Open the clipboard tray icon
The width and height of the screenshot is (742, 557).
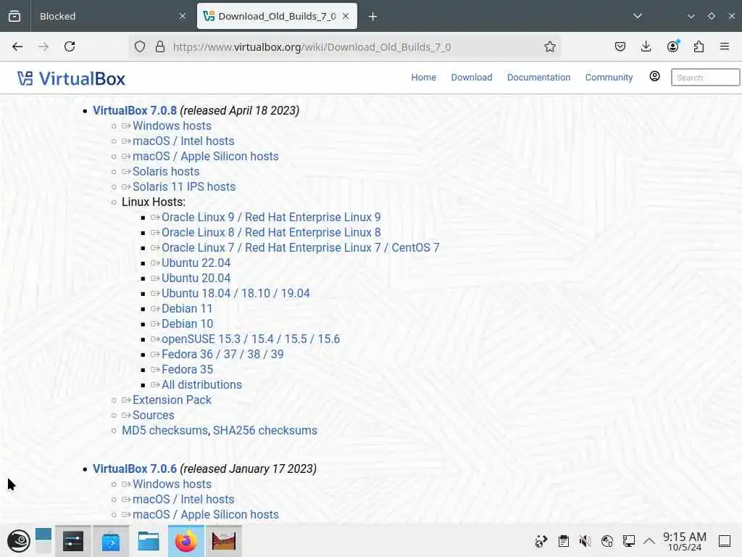pos(563,541)
